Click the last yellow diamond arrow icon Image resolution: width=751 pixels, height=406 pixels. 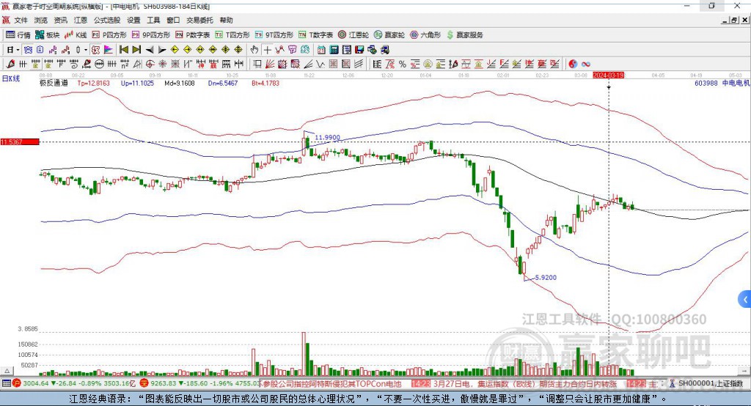tap(238, 50)
